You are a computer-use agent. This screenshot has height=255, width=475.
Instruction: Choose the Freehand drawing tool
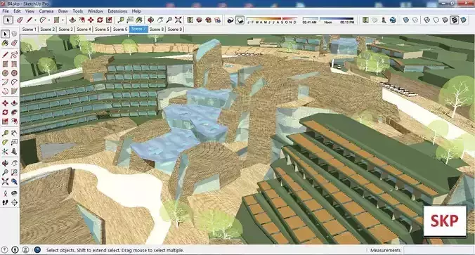(14, 55)
